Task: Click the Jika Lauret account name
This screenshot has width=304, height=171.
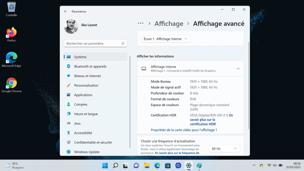Action: point(89,25)
